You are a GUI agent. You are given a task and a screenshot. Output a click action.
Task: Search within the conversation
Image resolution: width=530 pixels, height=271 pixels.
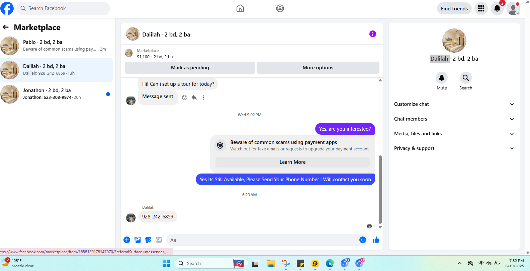tap(466, 78)
